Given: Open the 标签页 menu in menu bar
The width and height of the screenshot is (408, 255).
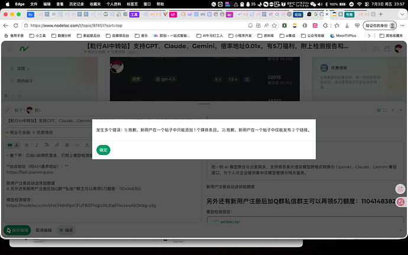Looking at the screenshot, I should point(132,4).
